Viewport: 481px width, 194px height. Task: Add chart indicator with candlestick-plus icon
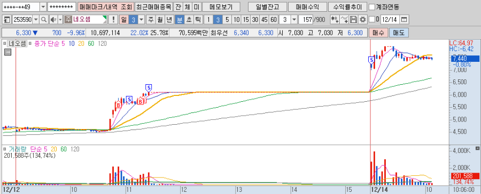(335, 20)
